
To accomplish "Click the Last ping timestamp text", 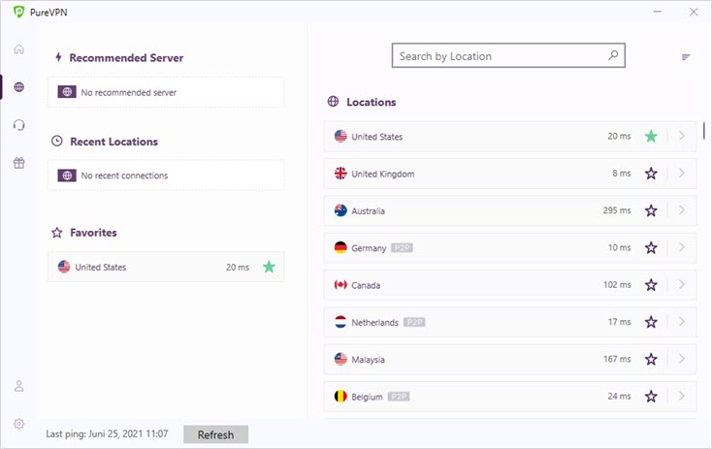I will [x=107, y=434].
